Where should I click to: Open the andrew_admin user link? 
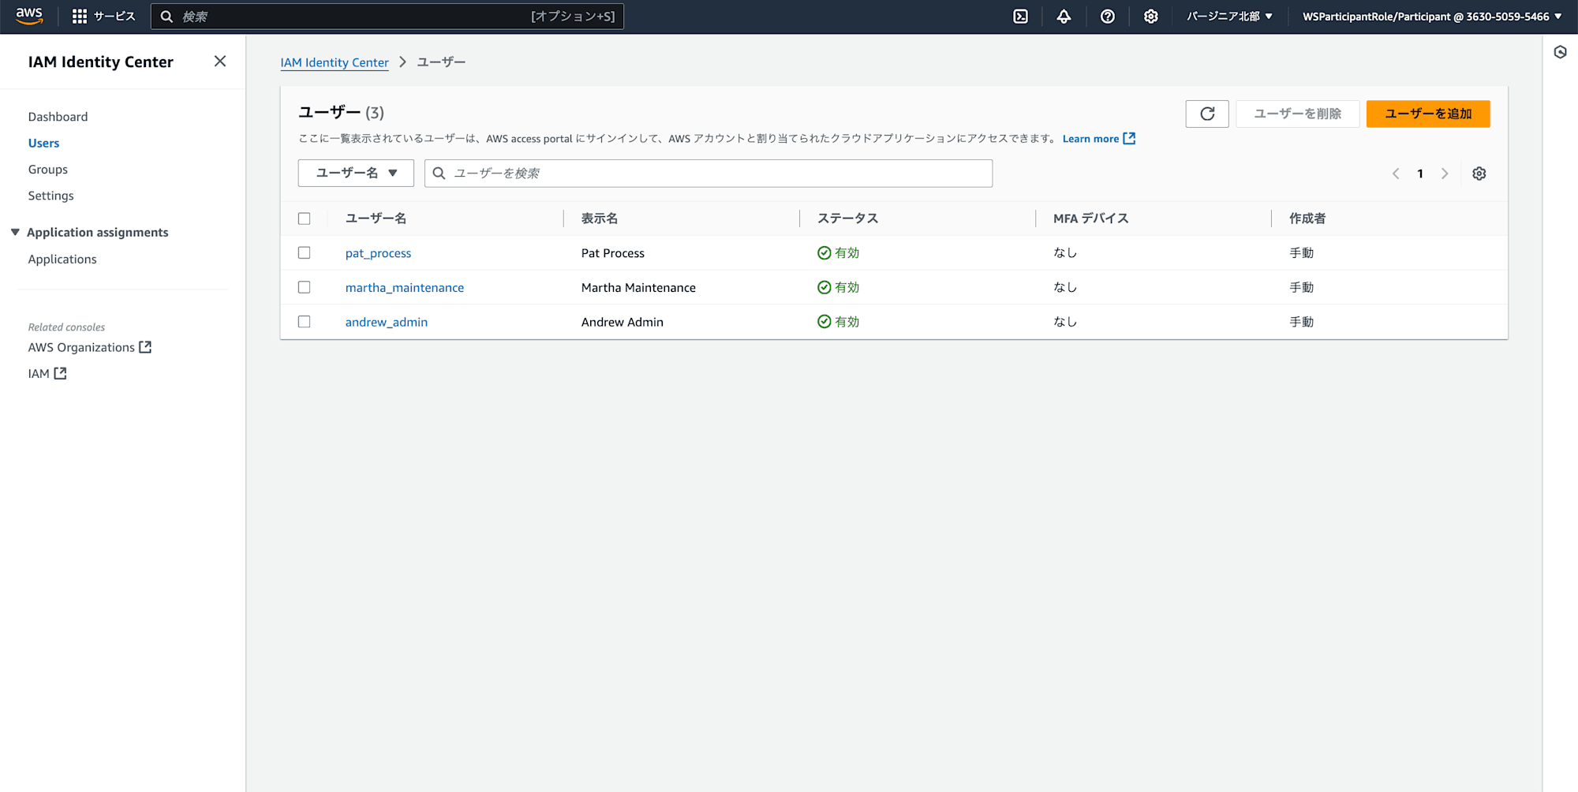point(387,322)
